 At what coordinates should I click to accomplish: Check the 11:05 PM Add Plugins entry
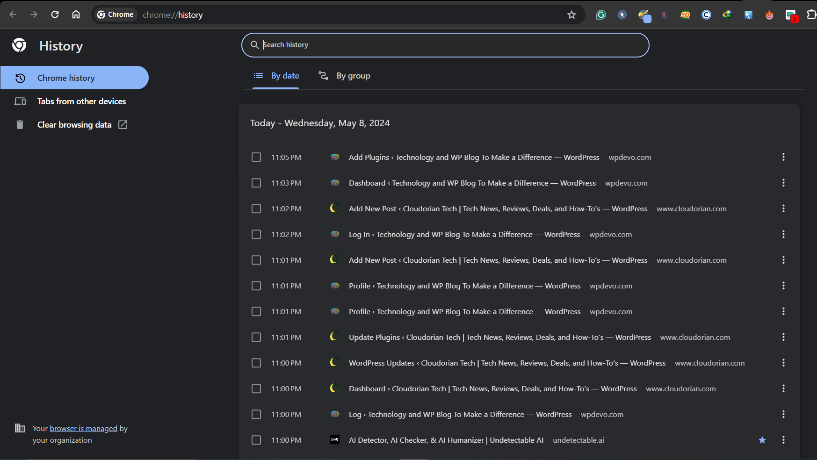click(x=256, y=157)
